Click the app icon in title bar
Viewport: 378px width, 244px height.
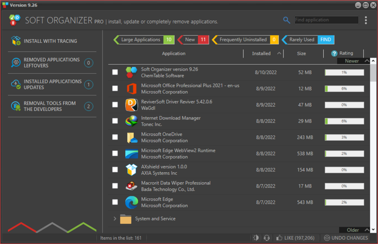[5, 5]
